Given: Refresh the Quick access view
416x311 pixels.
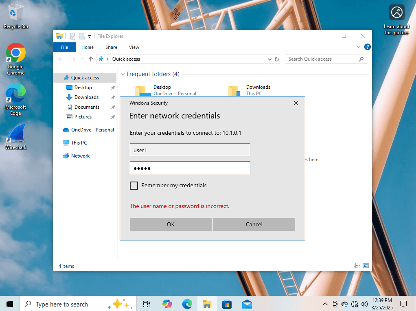Looking at the screenshot, I should (x=277, y=59).
